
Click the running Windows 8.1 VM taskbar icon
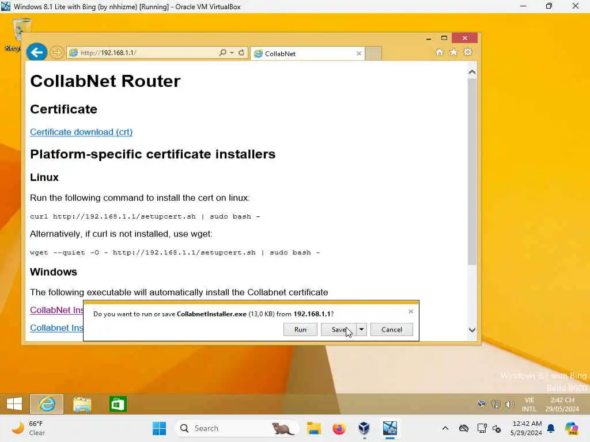(390, 428)
